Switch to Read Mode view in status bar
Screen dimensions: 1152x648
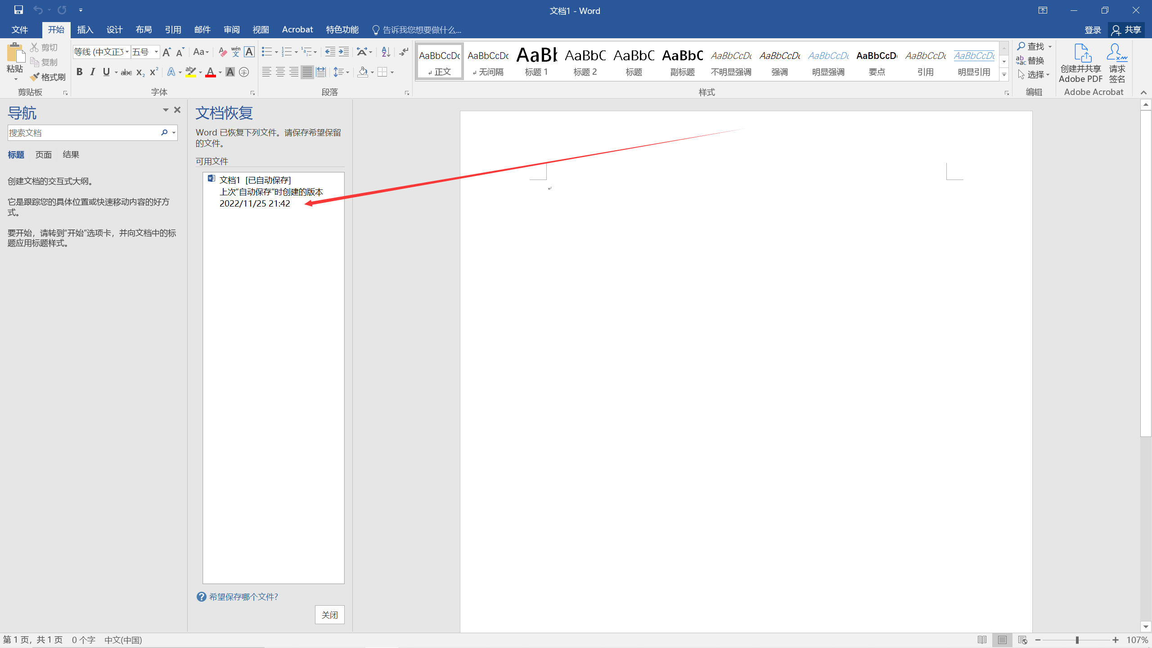pos(982,639)
